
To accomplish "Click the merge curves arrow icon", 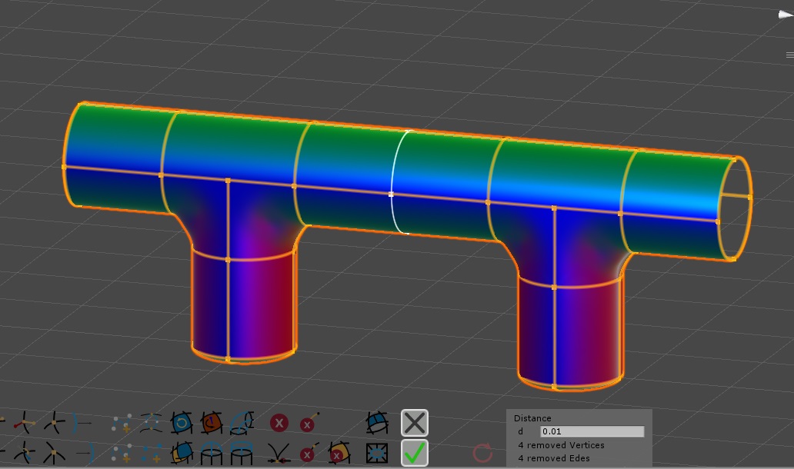I will [279, 454].
